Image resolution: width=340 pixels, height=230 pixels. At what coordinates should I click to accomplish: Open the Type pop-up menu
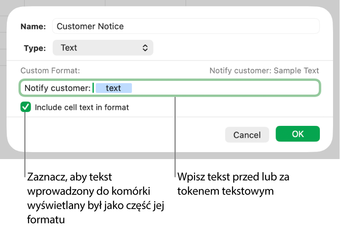(x=103, y=48)
